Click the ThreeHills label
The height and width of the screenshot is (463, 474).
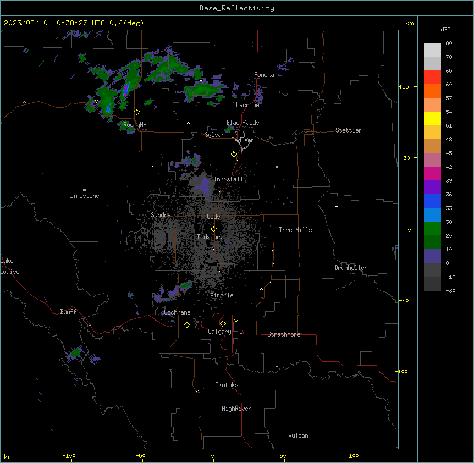(x=296, y=230)
